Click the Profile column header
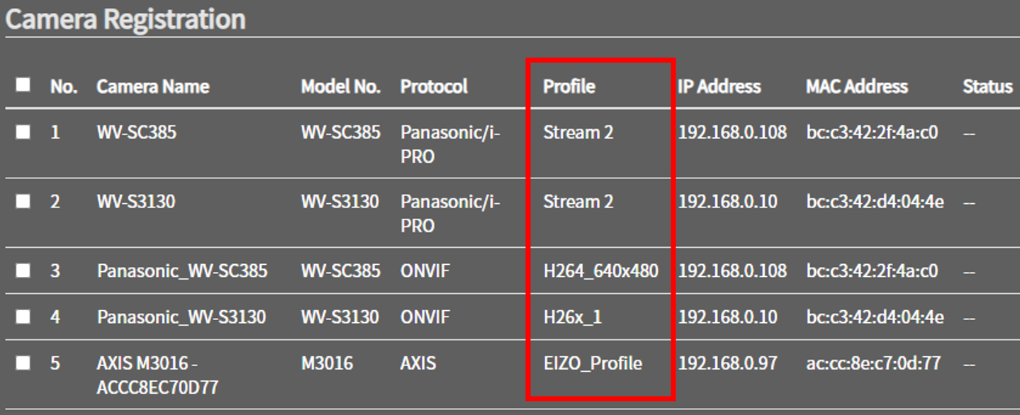The height and width of the screenshot is (415, 1020). tap(569, 86)
